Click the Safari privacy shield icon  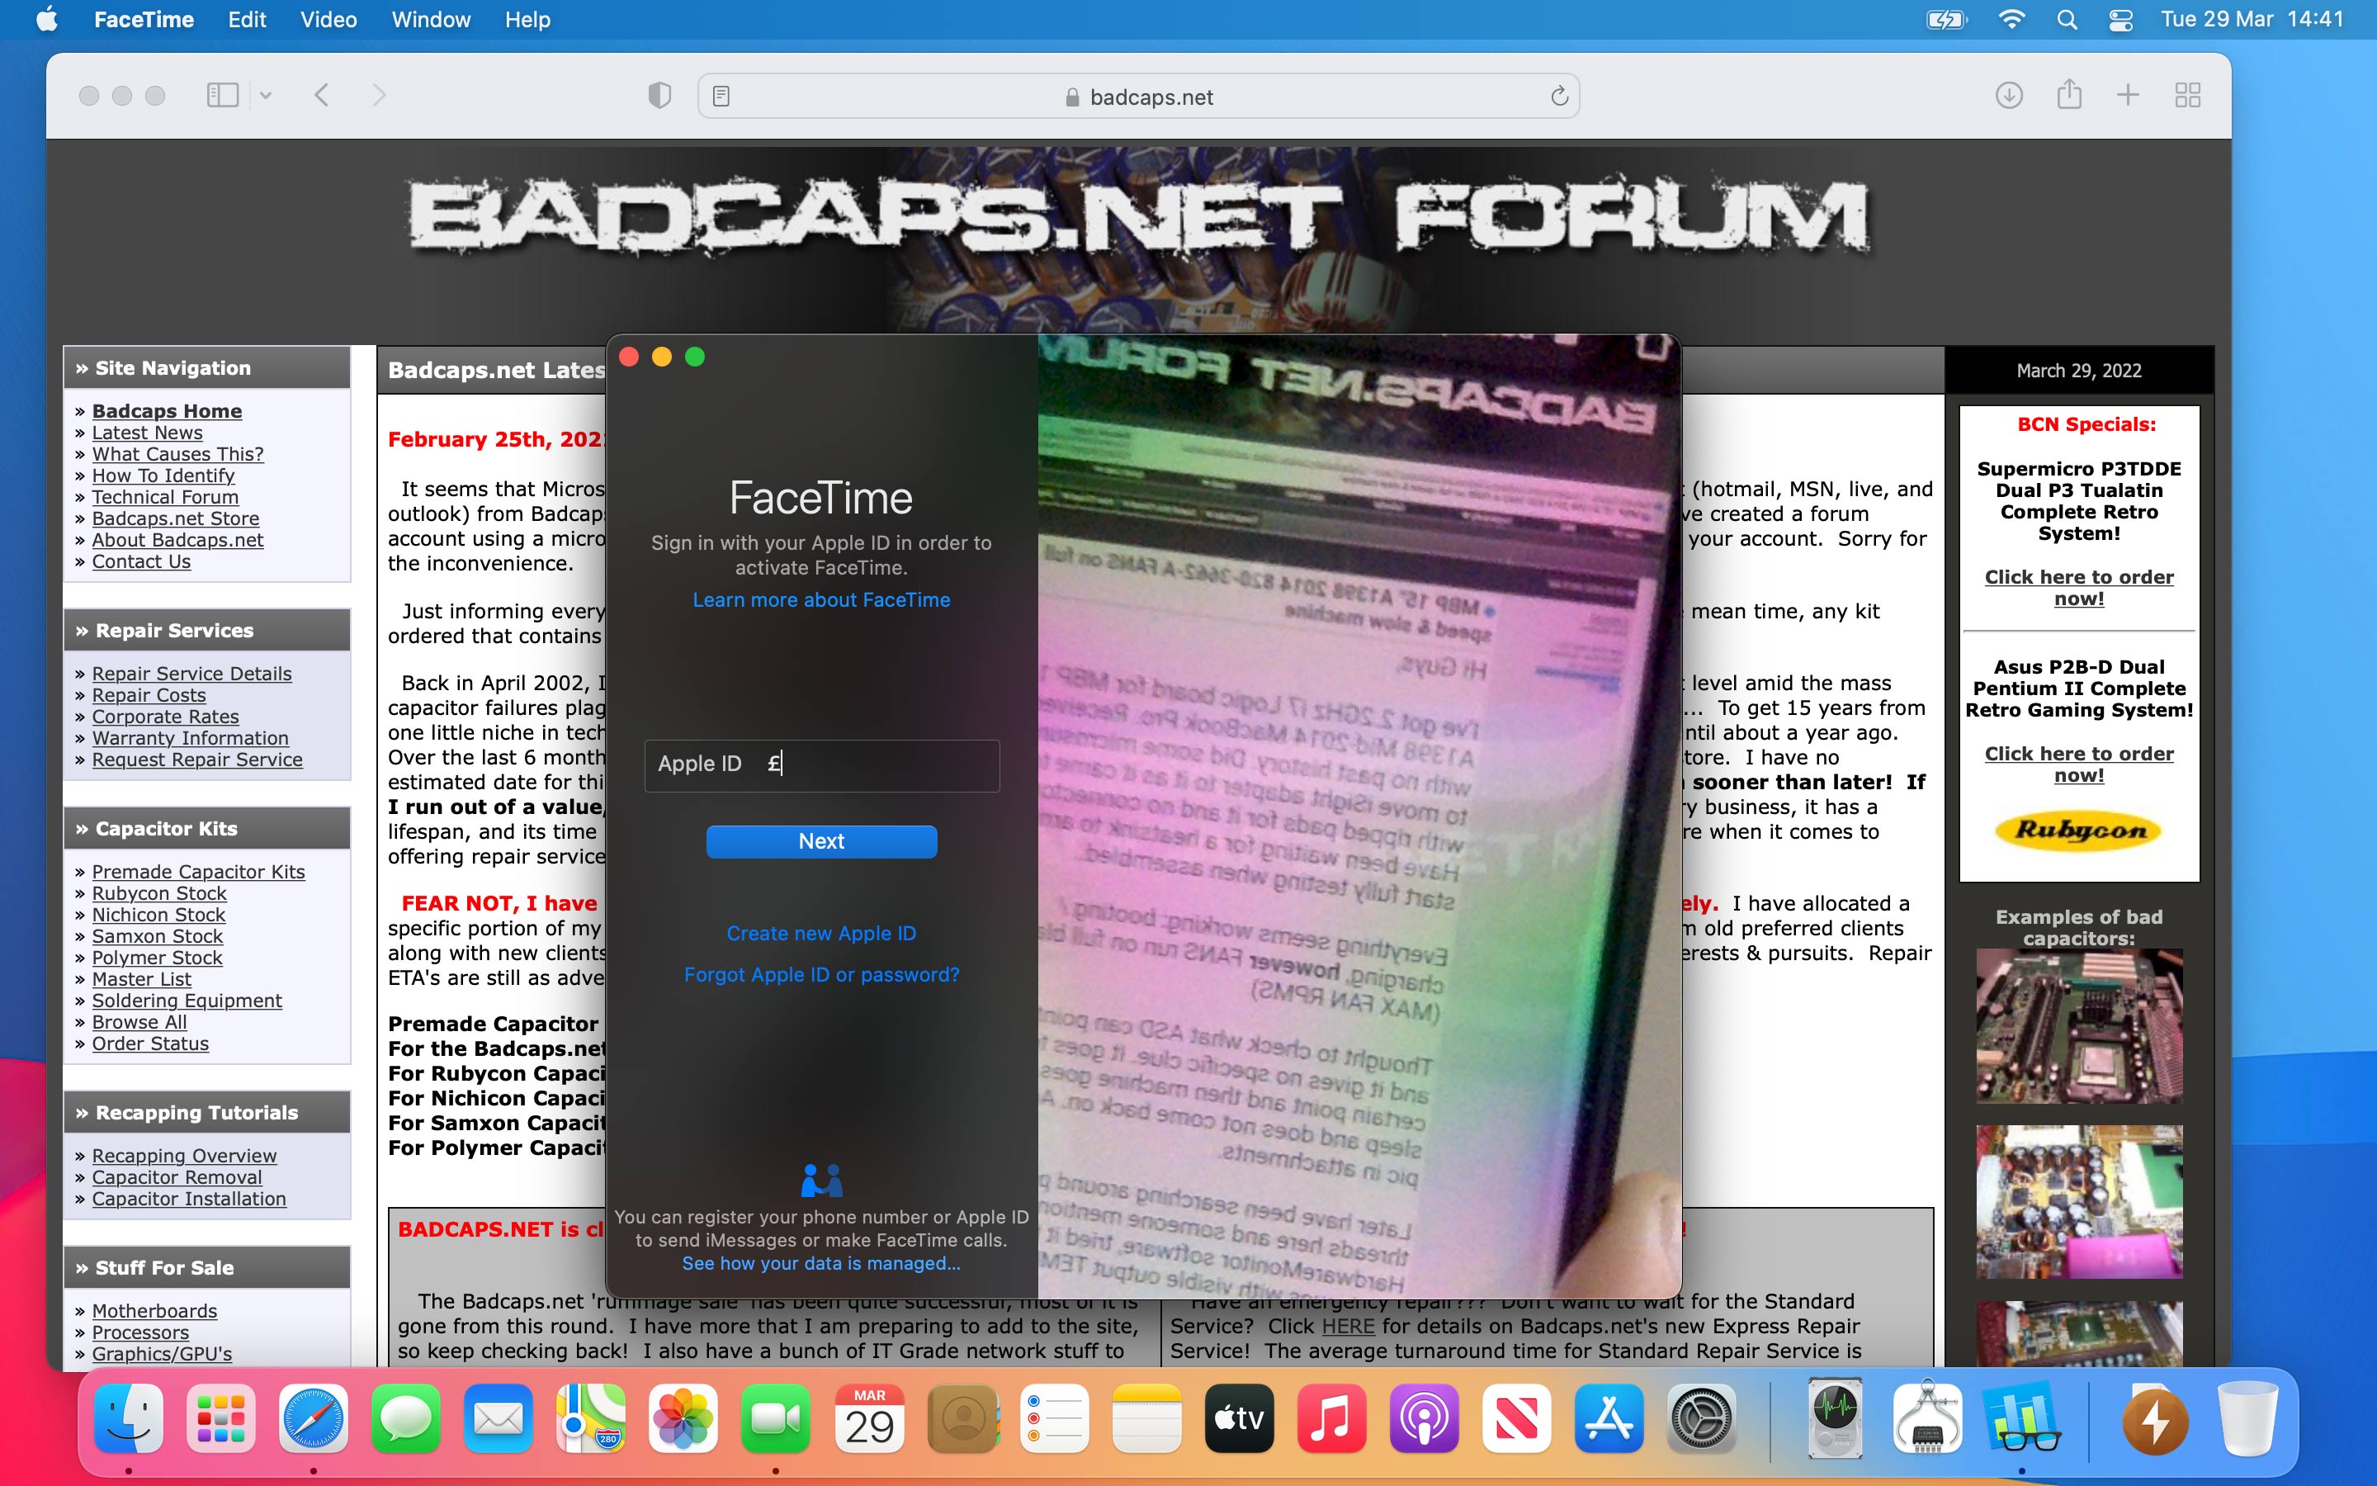[x=659, y=95]
